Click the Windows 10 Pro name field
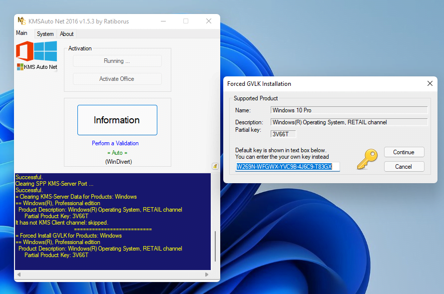 349,110
